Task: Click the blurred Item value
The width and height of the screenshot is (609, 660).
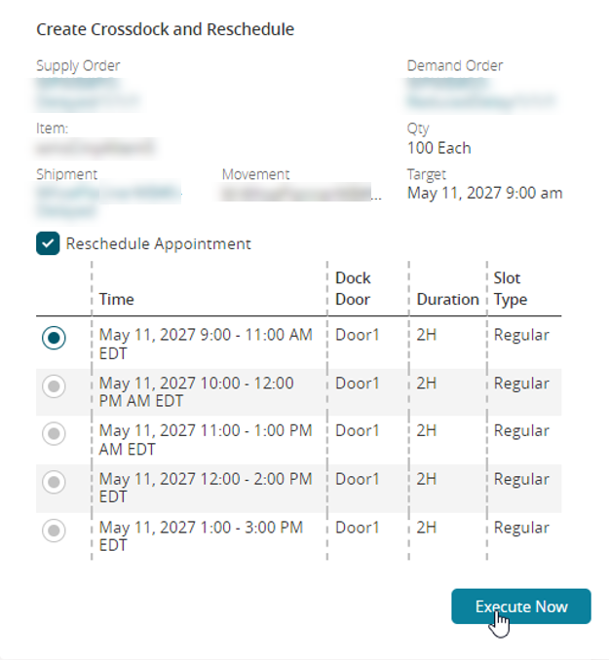Action: [95, 148]
